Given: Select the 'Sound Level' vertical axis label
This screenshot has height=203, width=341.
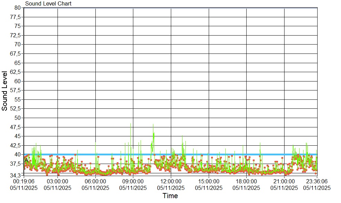Looking at the screenshot, I should (x=4, y=91).
